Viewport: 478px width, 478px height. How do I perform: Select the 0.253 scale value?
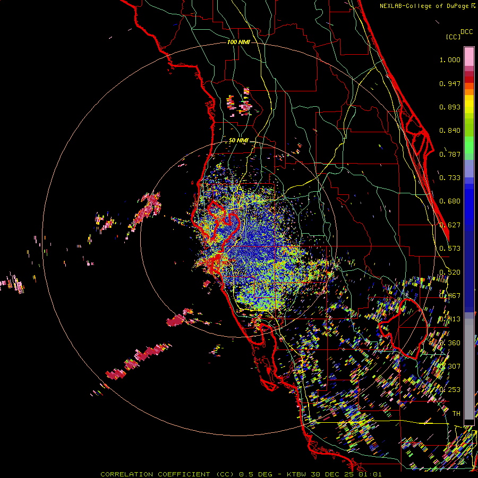[x=450, y=390]
